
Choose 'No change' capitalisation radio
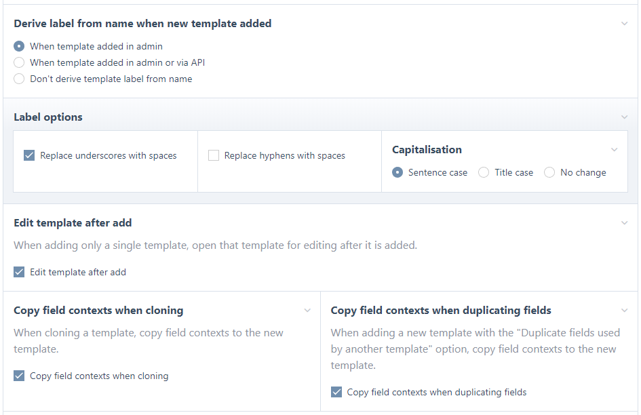[x=549, y=172]
